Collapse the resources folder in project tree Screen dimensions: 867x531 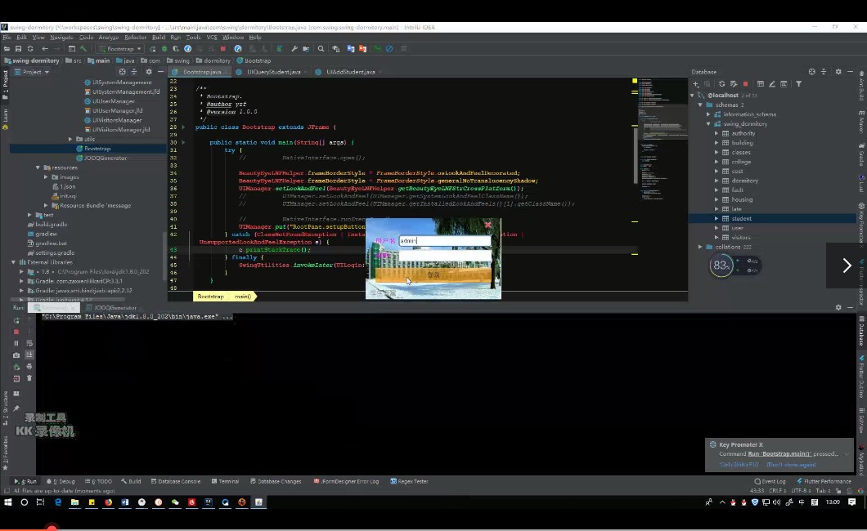(x=38, y=167)
